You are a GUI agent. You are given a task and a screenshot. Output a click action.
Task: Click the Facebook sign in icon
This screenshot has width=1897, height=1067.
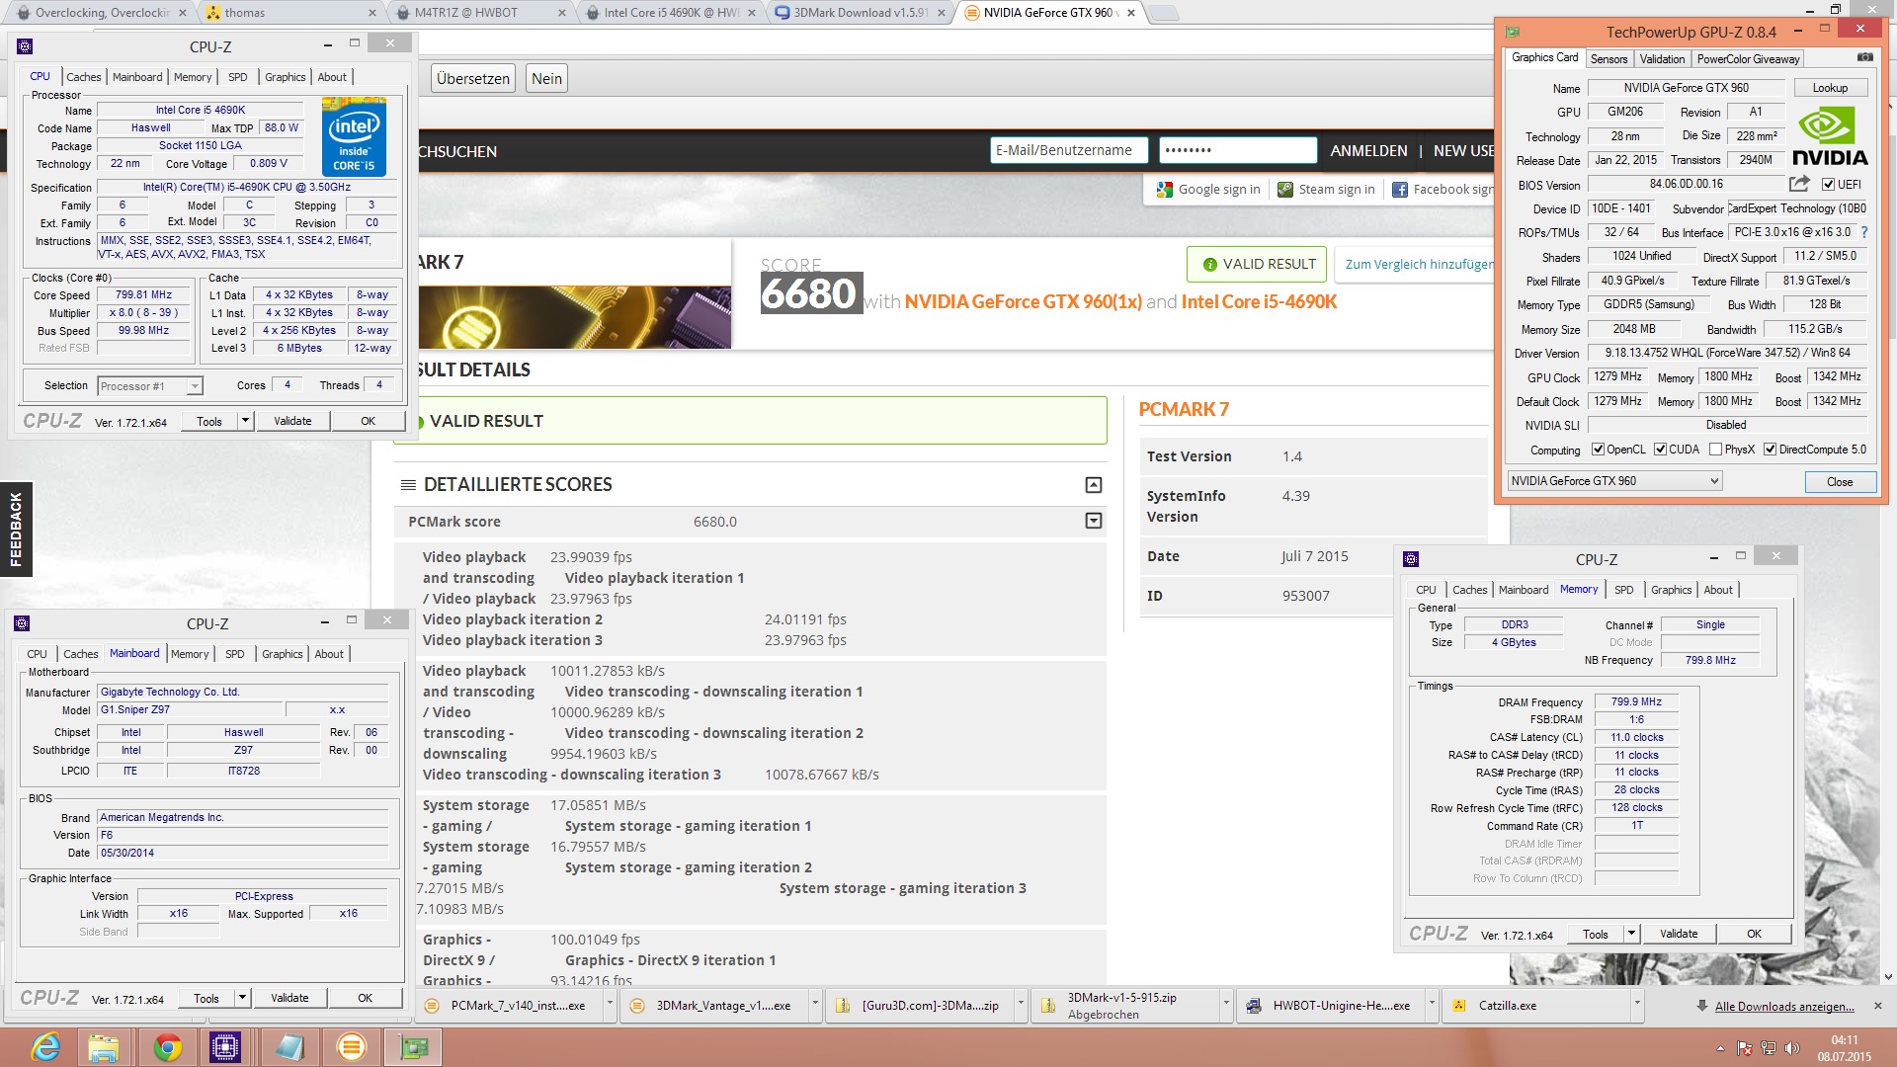click(1400, 190)
